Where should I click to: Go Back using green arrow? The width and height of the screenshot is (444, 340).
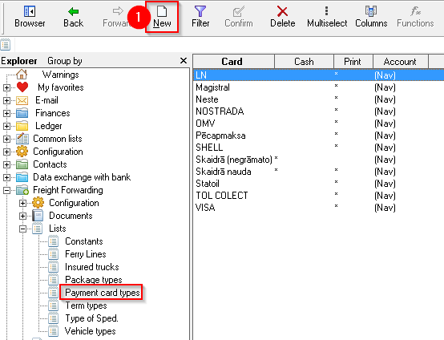pos(74,17)
